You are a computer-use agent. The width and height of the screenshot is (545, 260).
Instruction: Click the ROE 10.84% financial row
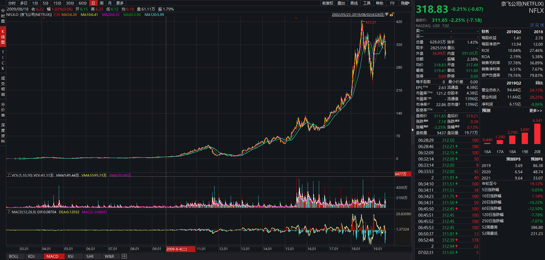point(512,50)
